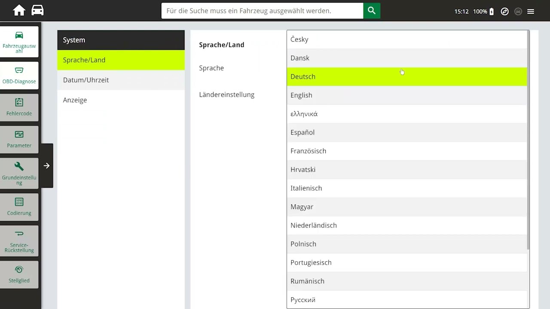Image resolution: width=550 pixels, height=309 pixels.
Task: Open Stellglied in the sidebar
Action: tap(19, 275)
